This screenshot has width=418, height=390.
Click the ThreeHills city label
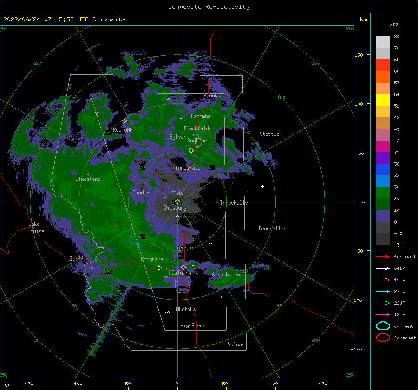pyautogui.click(x=234, y=203)
